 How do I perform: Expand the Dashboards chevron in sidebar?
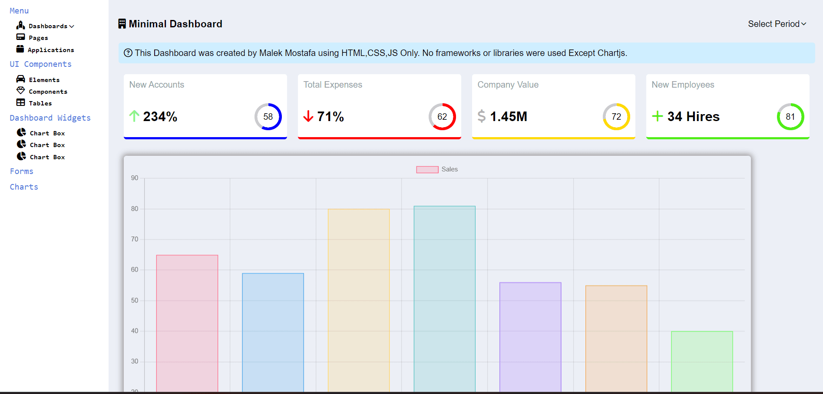point(72,26)
